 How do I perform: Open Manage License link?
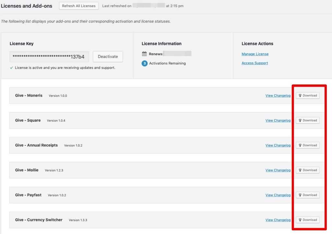pyautogui.click(x=255, y=54)
